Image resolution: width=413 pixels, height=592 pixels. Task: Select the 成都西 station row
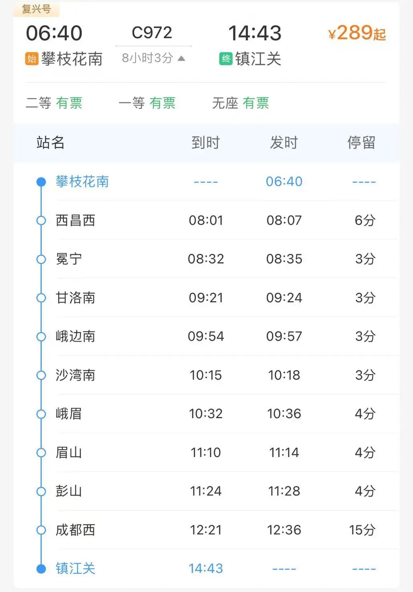(206, 530)
